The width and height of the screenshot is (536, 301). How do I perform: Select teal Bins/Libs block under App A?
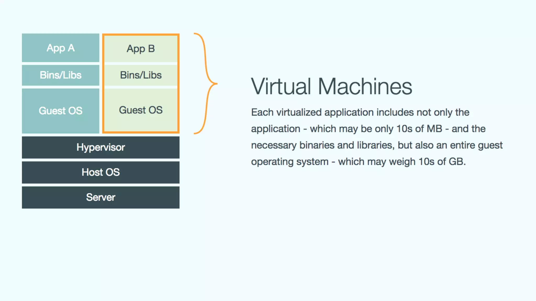[x=60, y=75]
